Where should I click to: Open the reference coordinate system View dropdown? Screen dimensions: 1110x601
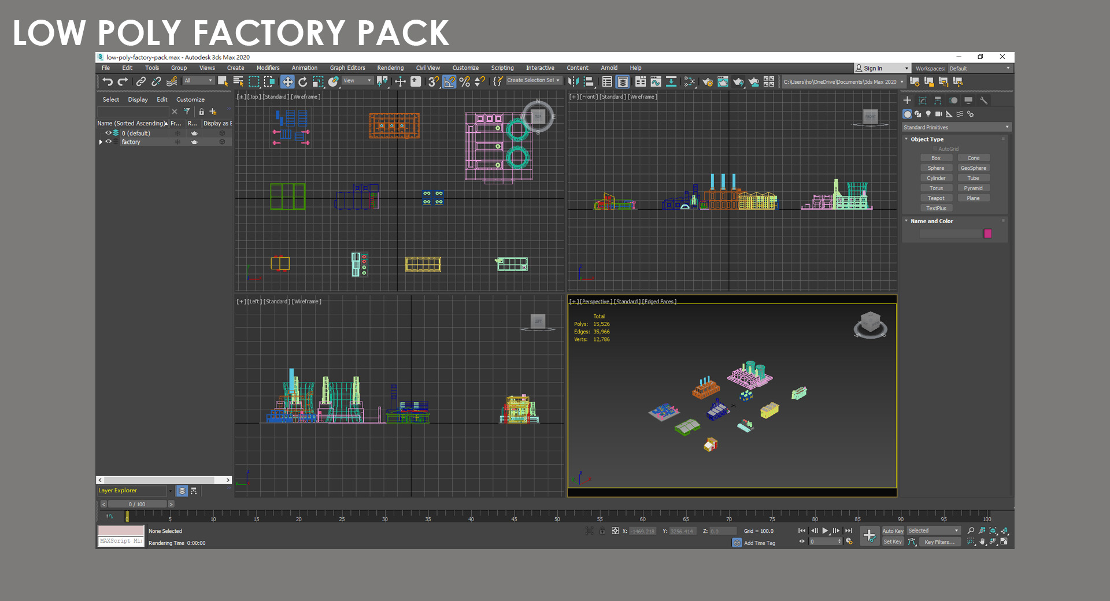point(357,81)
